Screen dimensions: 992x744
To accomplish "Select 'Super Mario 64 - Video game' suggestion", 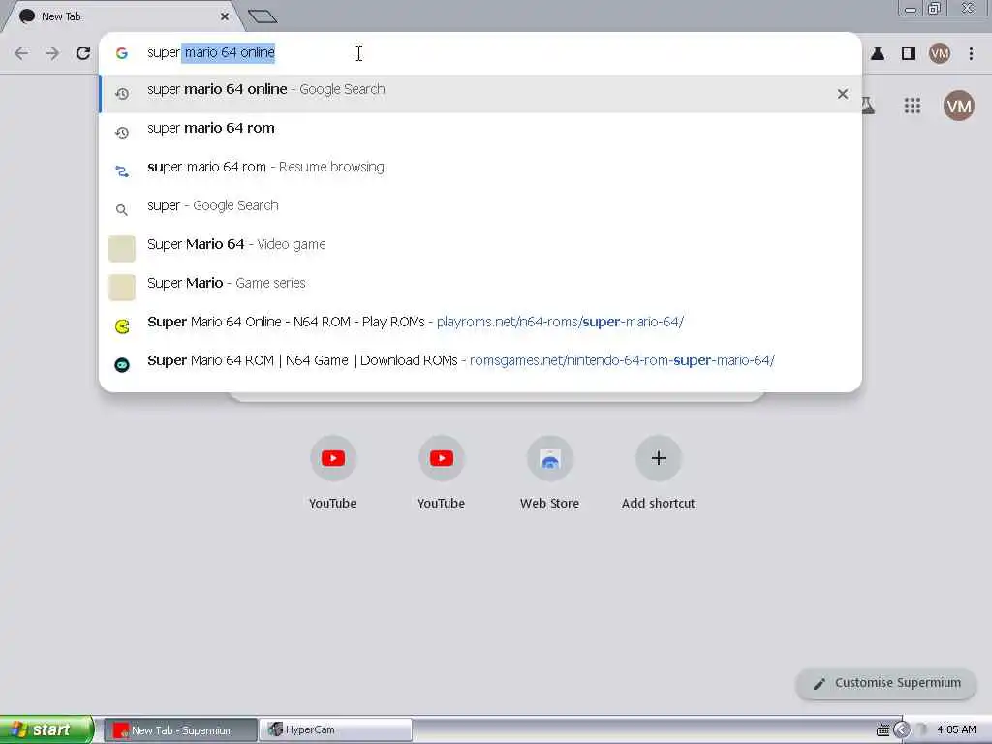I will [480, 248].
